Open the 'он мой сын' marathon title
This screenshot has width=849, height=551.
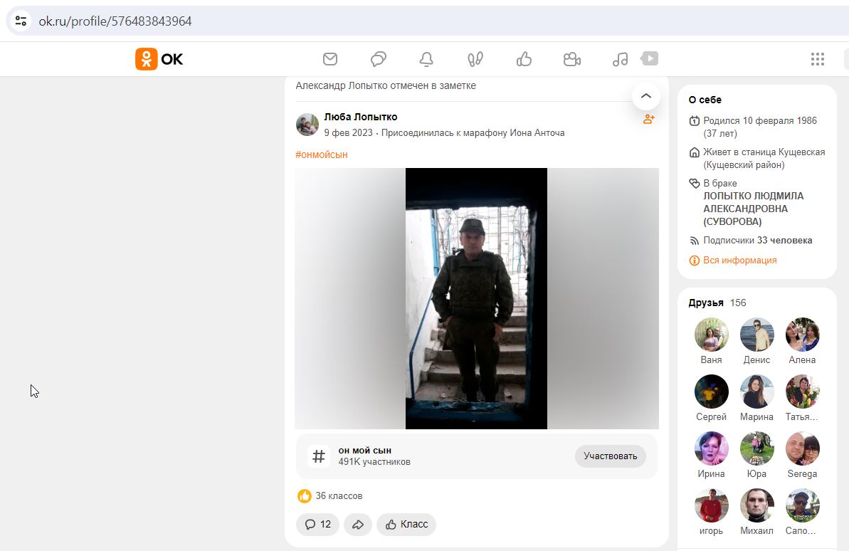tap(365, 450)
